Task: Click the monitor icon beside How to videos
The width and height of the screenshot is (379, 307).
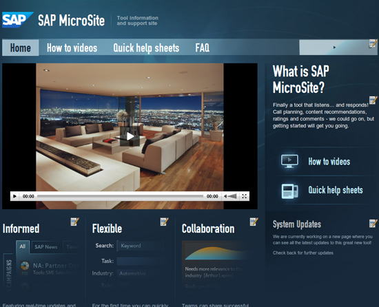Action: (289, 161)
